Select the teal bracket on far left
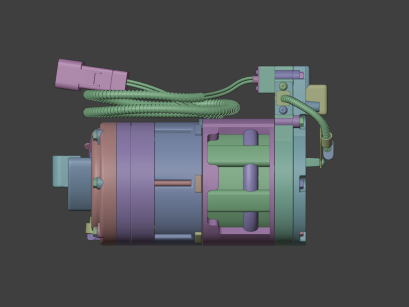Image resolution: width=409 pixels, height=307 pixels. click(60, 171)
